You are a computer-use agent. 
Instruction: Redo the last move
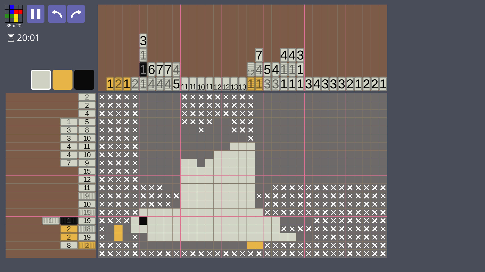(x=76, y=14)
